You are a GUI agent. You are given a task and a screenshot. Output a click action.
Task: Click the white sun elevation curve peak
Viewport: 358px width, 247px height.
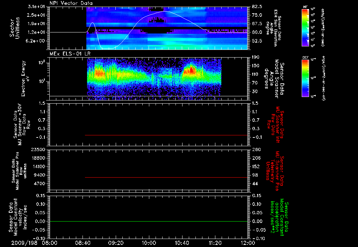point(165,11)
